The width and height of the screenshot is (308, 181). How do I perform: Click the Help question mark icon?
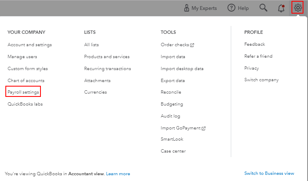pos(231,8)
